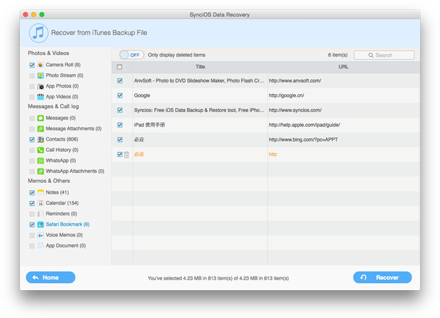Uncheck the Safari Bookmark category checkbox
Image resolution: width=440 pixels, height=318 pixels.
point(32,225)
